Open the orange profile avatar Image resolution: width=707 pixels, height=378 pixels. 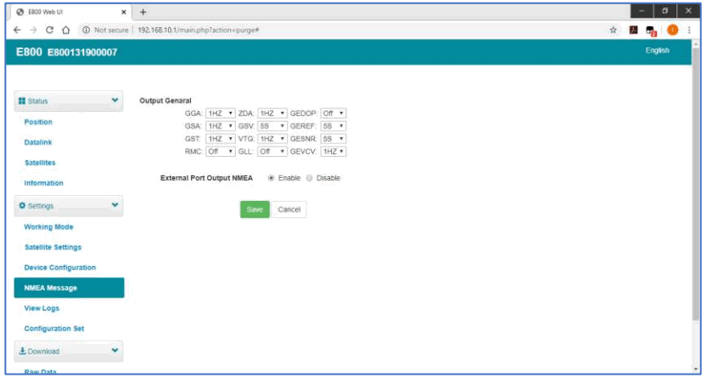[672, 31]
